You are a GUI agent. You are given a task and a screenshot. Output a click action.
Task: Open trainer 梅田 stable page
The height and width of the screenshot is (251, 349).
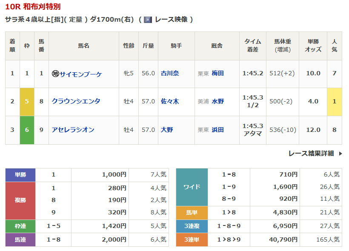[x=217, y=73]
